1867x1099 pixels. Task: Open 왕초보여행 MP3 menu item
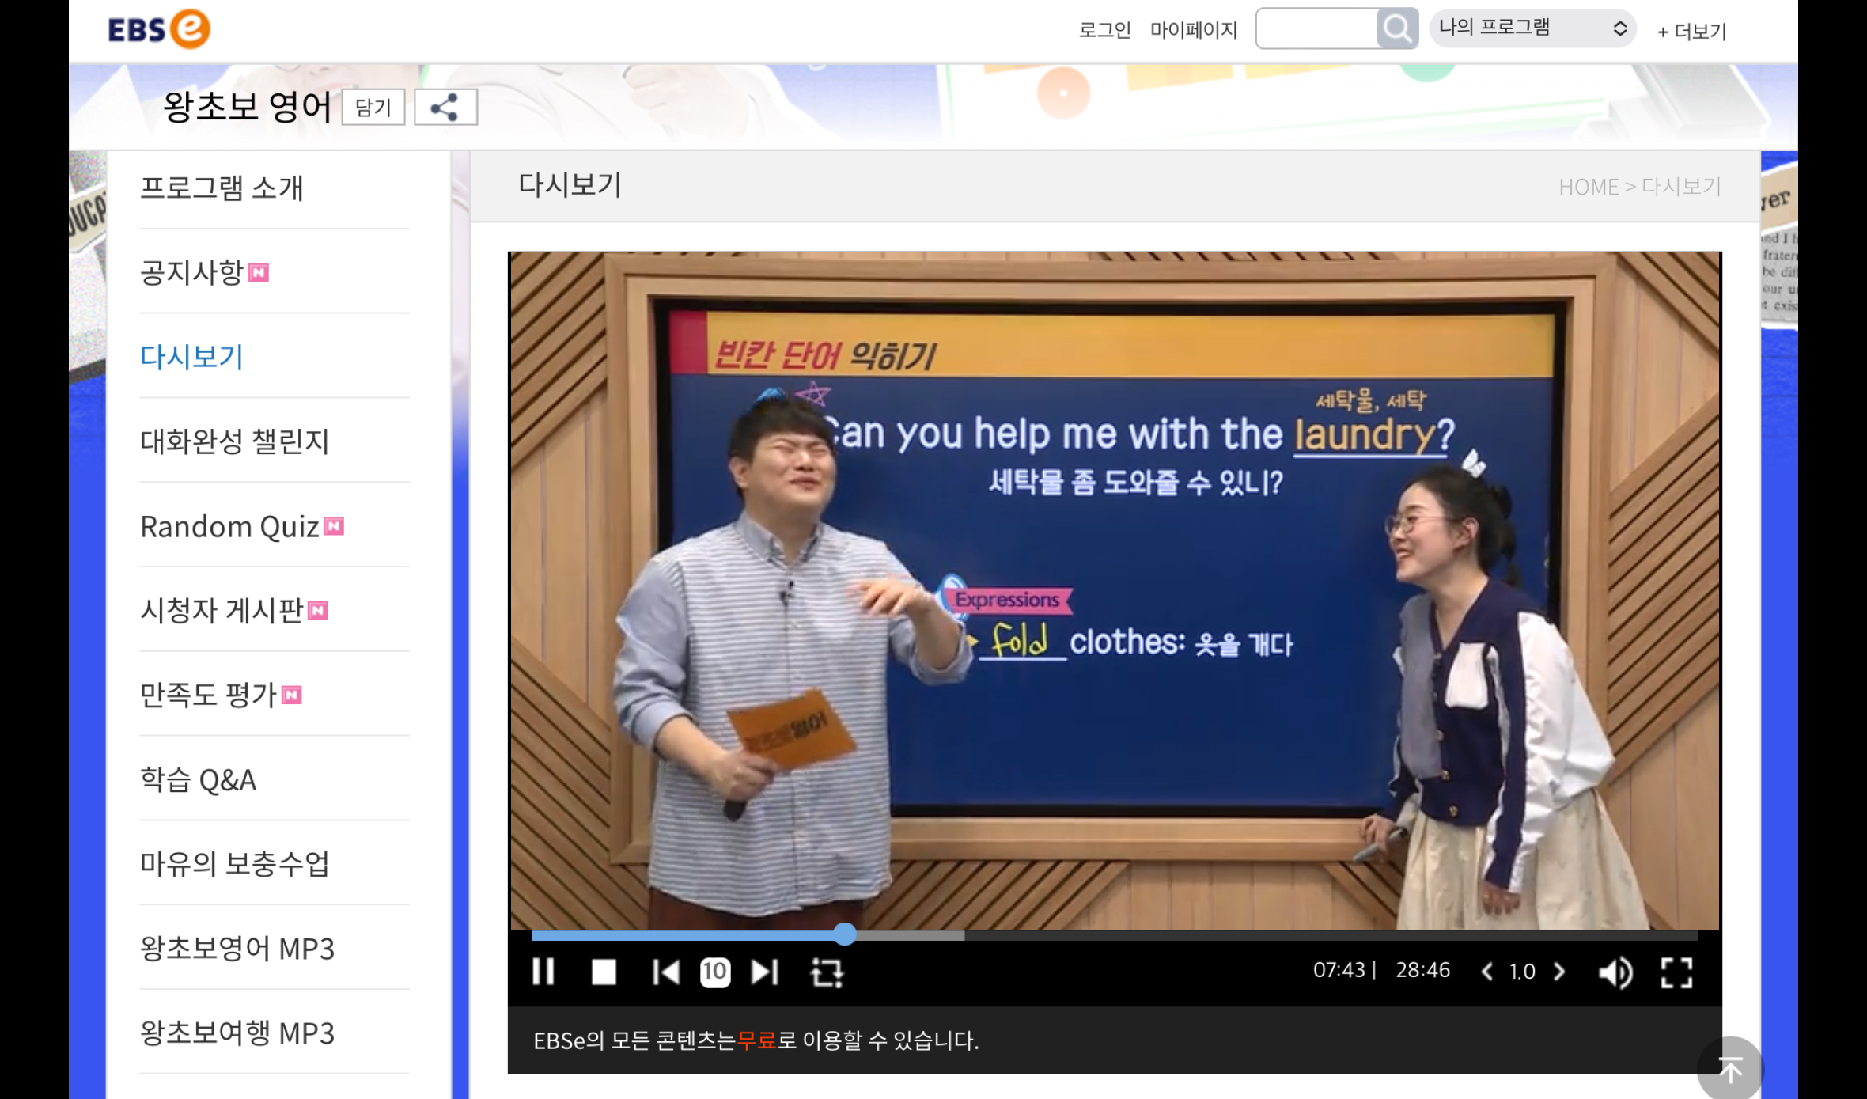tap(237, 1033)
